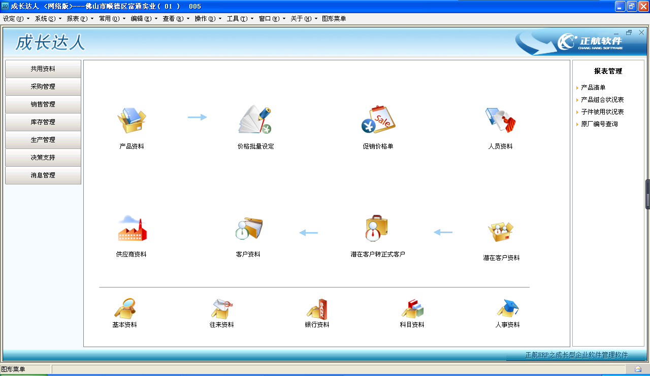
Task: Open 潜在客户转正式客户 conversion icon
Action: click(x=377, y=229)
